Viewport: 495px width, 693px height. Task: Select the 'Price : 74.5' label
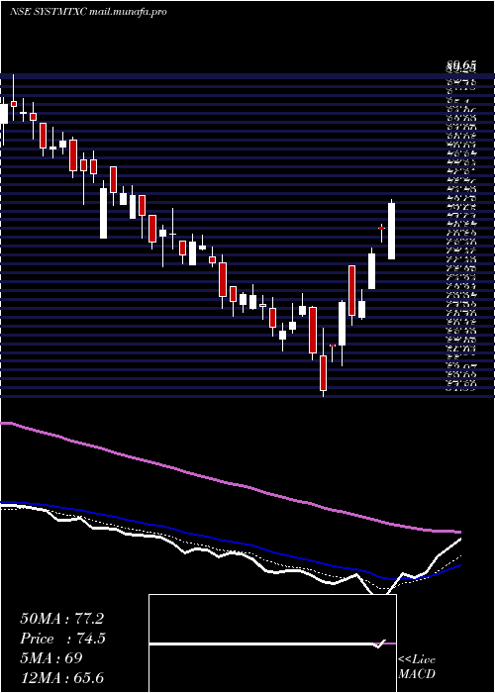[62, 639]
